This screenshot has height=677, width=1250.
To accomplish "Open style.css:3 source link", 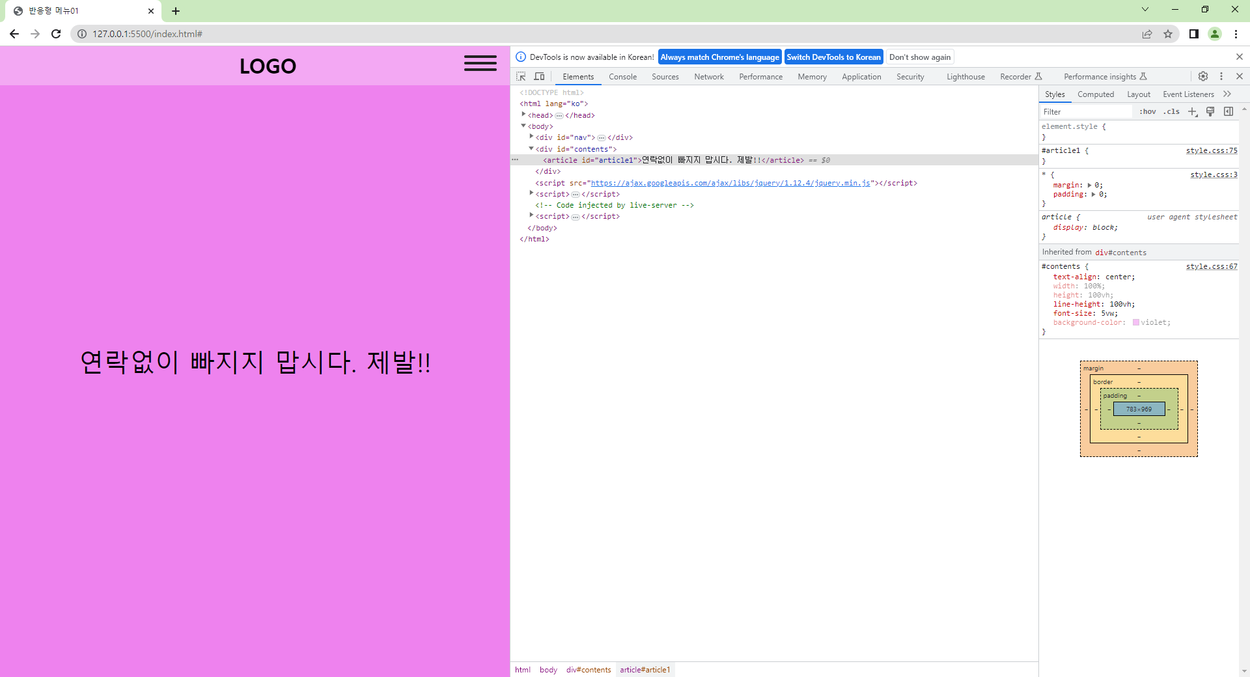I will pyautogui.click(x=1214, y=175).
